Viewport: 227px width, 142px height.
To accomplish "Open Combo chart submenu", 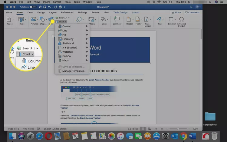I will coord(72,56).
